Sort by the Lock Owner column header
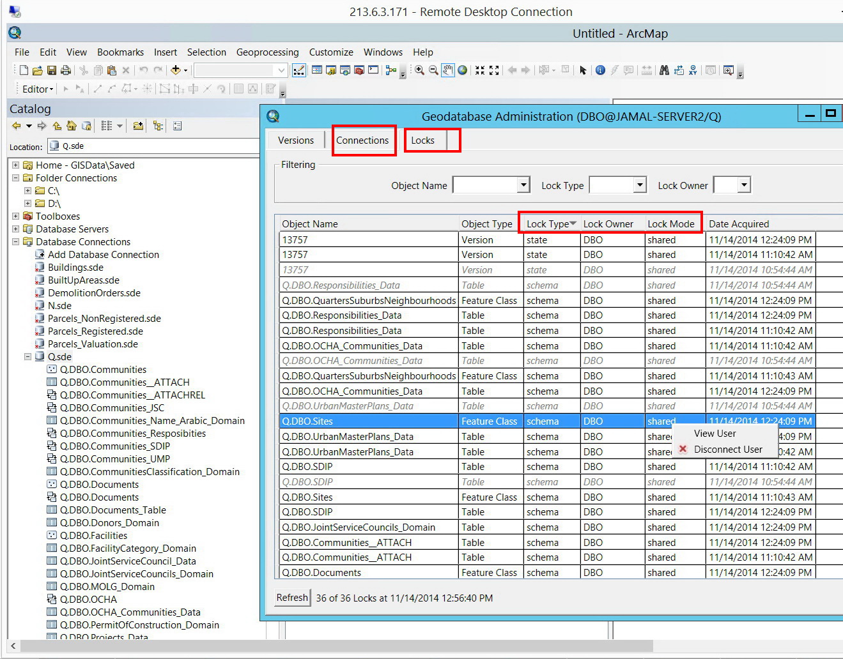The height and width of the screenshot is (659, 843). [612, 223]
